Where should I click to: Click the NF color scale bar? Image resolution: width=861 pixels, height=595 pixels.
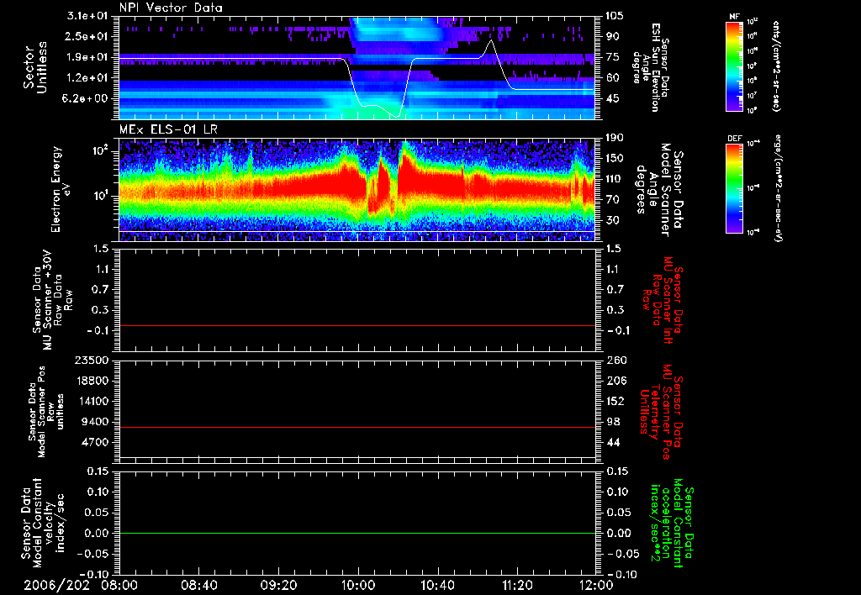point(735,66)
